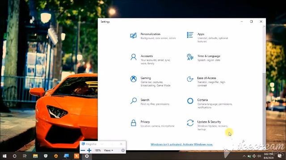Image resolution: width=286 pixels, height=160 pixels.
Task: Maximize the Settings window
Action: [251, 21]
